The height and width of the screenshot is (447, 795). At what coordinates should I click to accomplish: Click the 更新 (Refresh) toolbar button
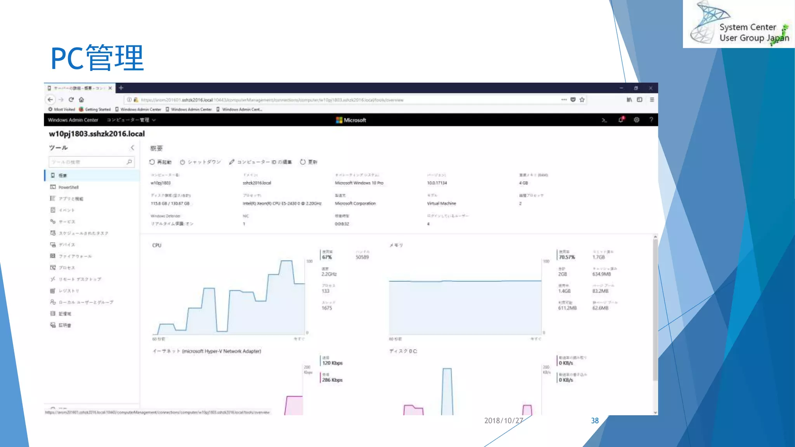coord(309,162)
